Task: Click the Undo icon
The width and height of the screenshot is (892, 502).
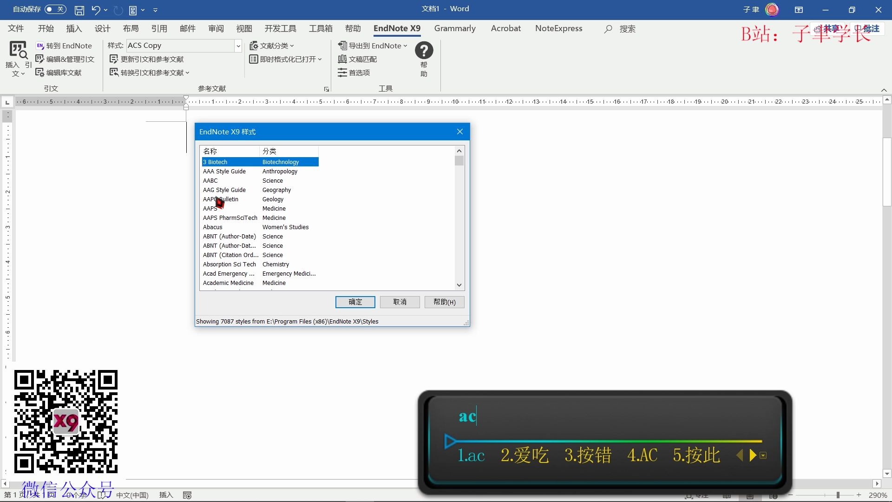Action: click(x=96, y=10)
